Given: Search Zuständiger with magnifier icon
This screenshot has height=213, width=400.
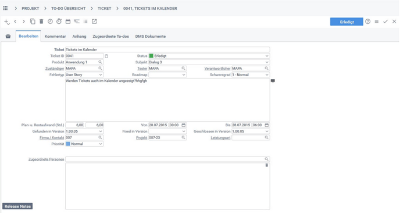Looking at the screenshot, I should (100, 69).
